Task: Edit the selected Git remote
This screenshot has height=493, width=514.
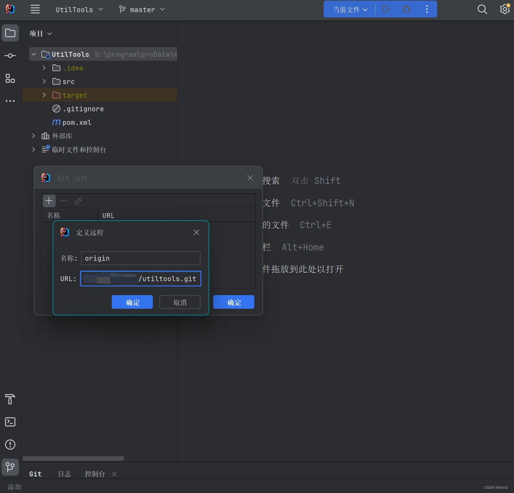Action: coord(79,201)
